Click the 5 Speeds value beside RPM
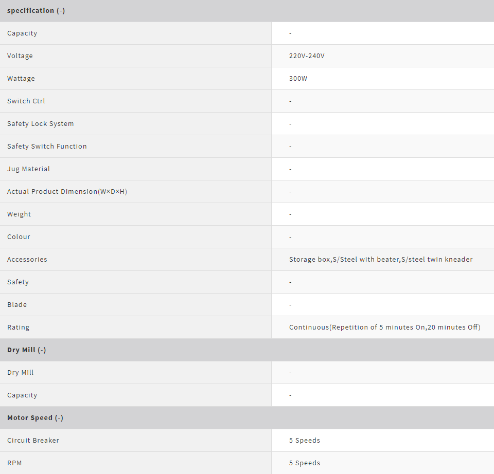 point(304,463)
